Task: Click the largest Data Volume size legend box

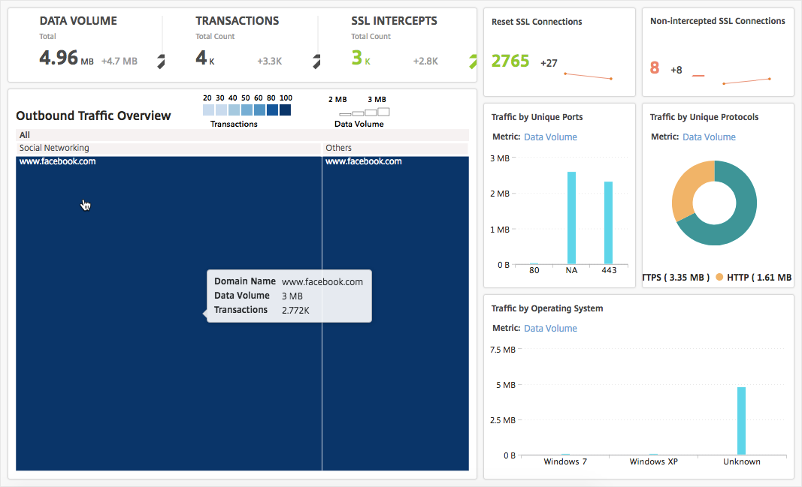Action: pyautogui.click(x=383, y=111)
